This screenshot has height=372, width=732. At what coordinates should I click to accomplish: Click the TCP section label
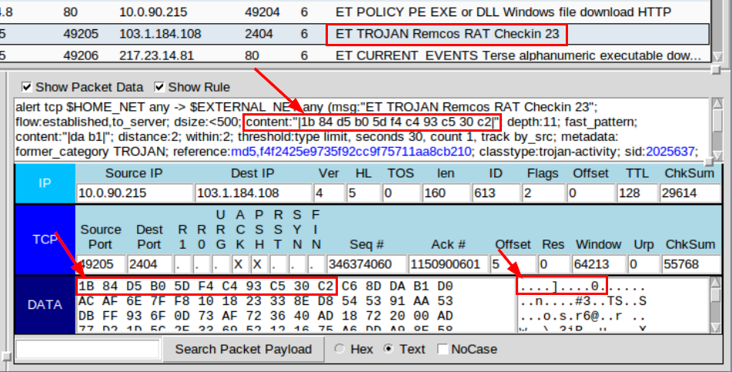click(x=45, y=240)
